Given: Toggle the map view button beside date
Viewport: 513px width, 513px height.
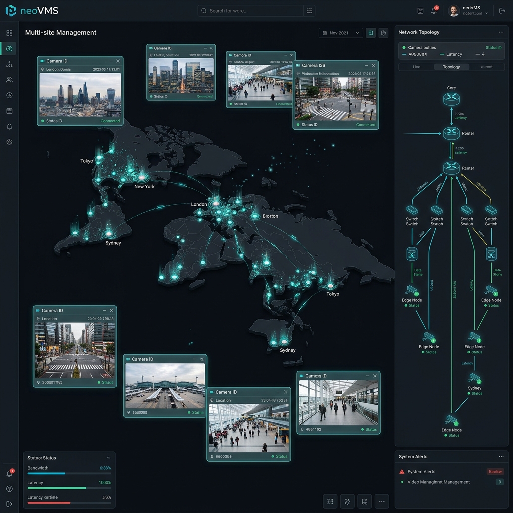Looking at the screenshot, I should pyautogui.click(x=371, y=33).
